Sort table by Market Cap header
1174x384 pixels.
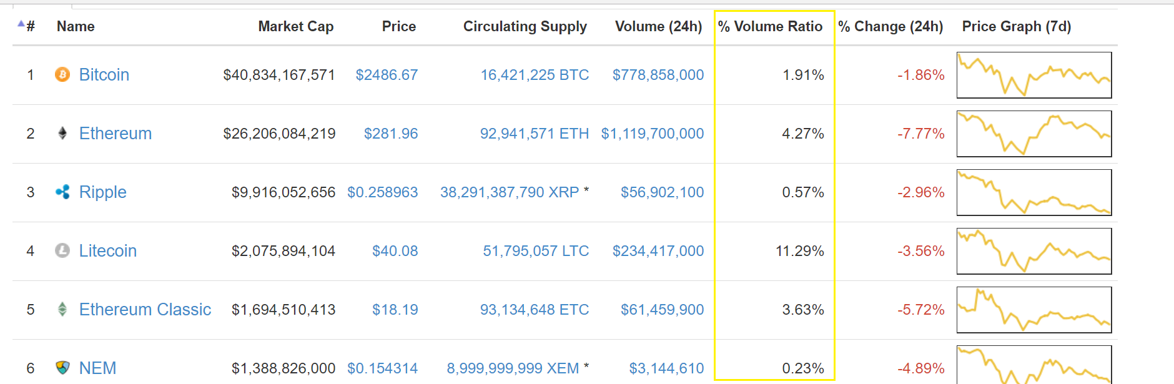point(296,26)
